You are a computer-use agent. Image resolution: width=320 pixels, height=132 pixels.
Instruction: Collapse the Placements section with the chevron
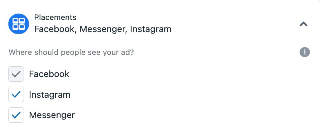pyautogui.click(x=304, y=24)
